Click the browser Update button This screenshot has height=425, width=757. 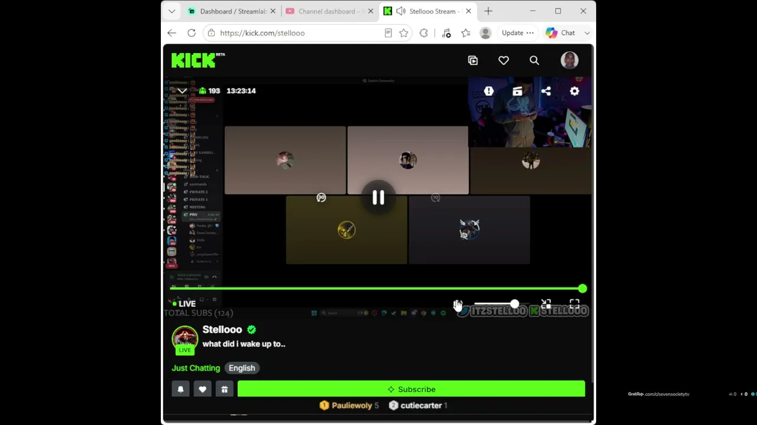tap(517, 33)
